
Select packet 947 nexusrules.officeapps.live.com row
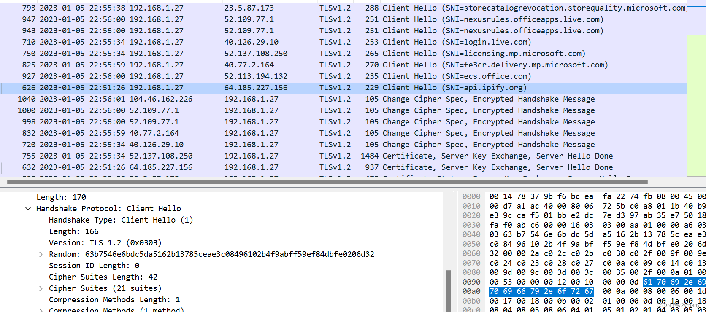point(344,19)
